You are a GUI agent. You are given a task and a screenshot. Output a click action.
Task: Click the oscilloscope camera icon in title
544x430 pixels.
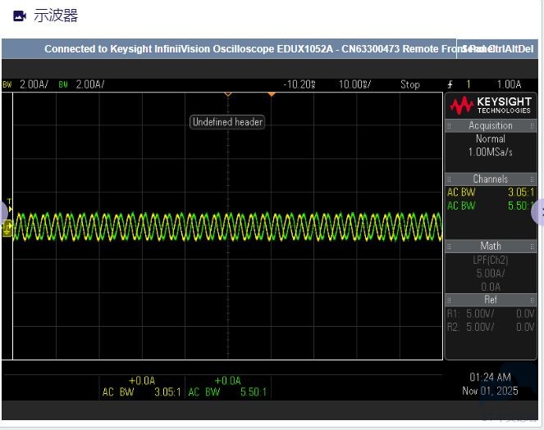(x=20, y=16)
